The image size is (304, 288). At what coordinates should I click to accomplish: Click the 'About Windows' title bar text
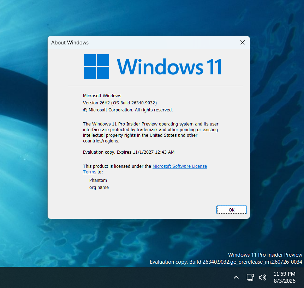click(x=70, y=43)
